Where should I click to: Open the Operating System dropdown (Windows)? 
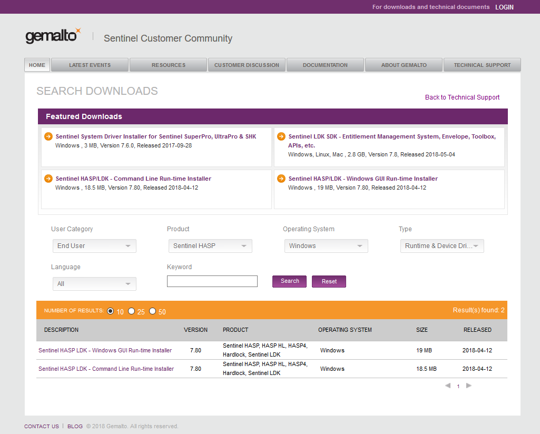pos(326,246)
